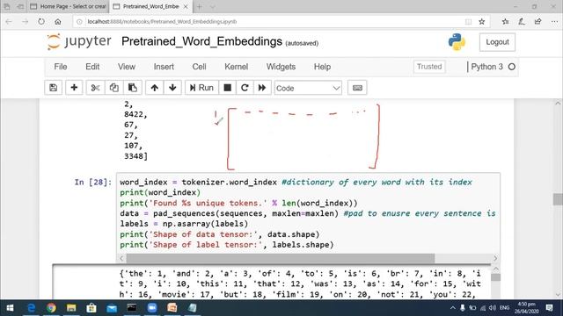Open the command palette keyboard icon

[357, 88]
